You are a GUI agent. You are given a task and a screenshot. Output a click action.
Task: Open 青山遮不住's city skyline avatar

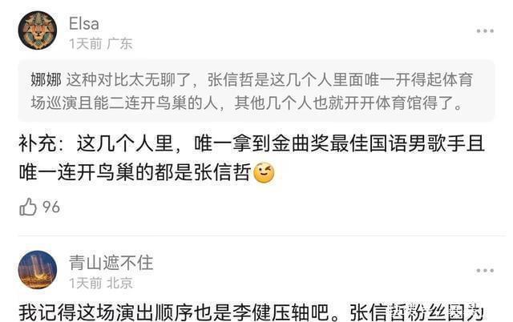pos(38,269)
